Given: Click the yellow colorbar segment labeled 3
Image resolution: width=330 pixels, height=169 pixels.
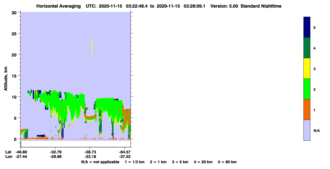Looking at the screenshot, I should pos(307,68).
